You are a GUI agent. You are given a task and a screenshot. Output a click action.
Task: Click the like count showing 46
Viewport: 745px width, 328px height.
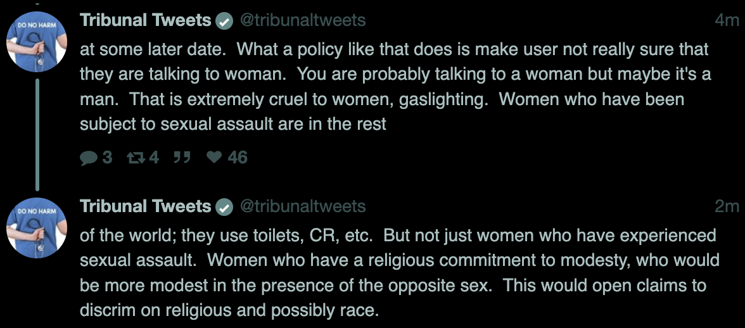click(238, 157)
